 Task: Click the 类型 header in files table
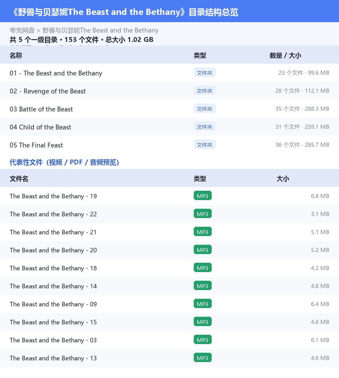[x=200, y=179]
